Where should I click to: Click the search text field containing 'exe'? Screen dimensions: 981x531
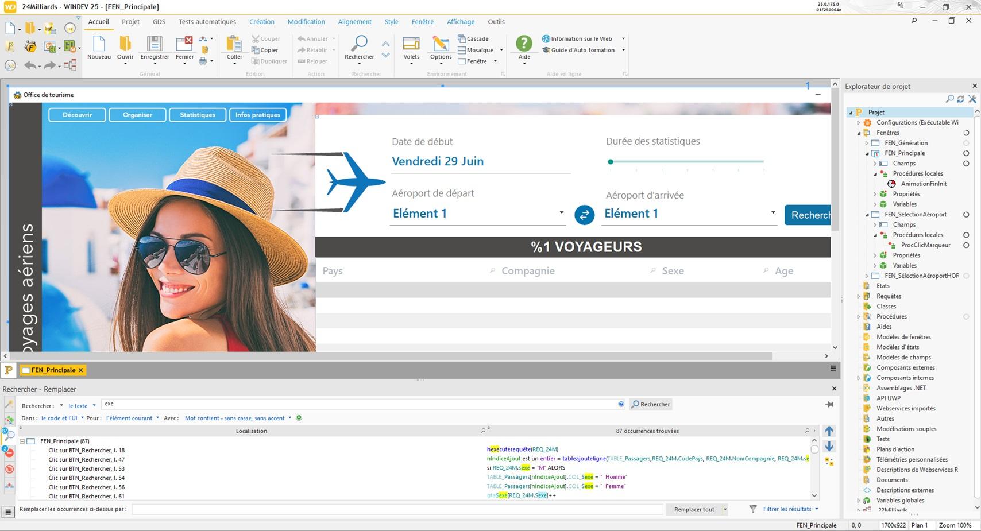(360, 404)
